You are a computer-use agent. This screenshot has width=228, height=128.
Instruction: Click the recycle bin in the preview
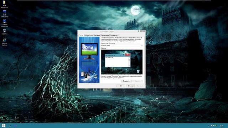138,71
